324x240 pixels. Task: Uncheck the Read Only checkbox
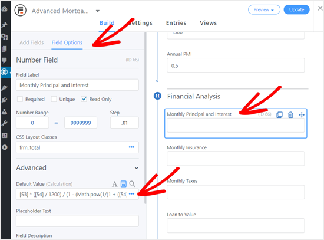click(x=84, y=99)
